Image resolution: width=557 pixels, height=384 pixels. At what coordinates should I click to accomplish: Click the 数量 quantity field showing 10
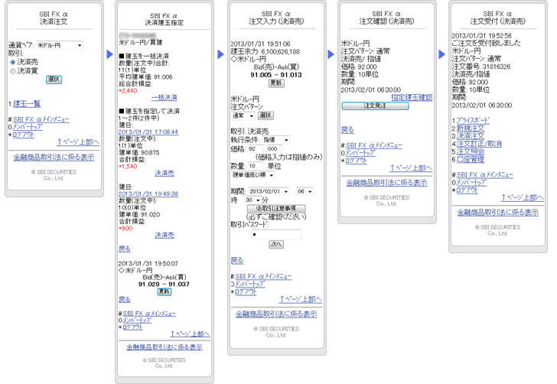pyautogui.click(x=256, y=166)
